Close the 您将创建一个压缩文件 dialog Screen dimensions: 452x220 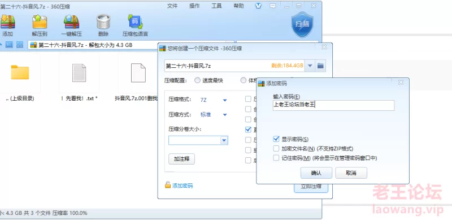coord(324,47)
